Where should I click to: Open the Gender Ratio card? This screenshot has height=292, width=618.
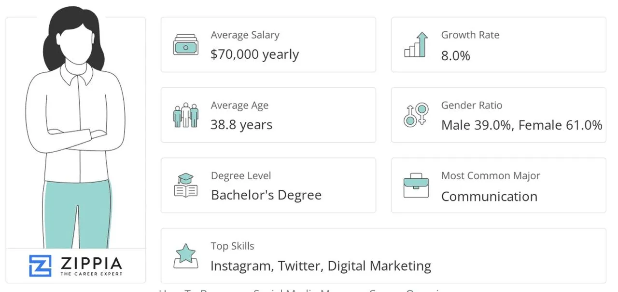498,115
